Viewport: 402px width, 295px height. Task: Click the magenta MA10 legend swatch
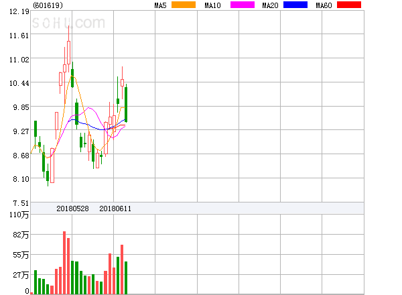(243, 5)
